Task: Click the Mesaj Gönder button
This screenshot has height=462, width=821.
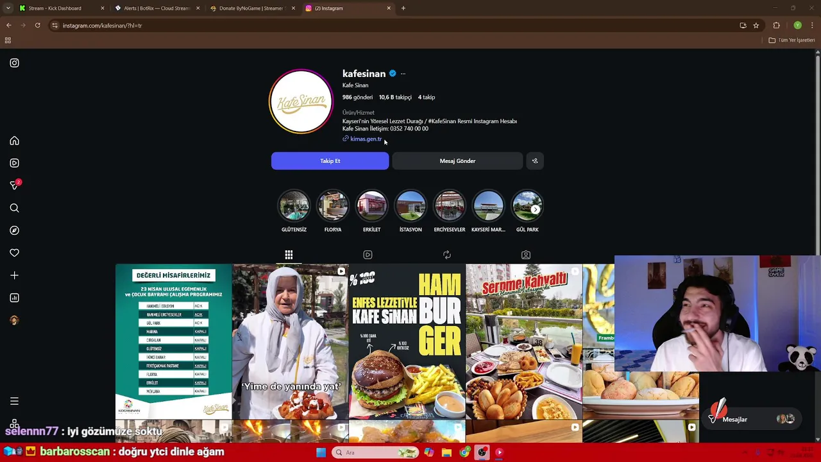Action: tap(457, 161)
